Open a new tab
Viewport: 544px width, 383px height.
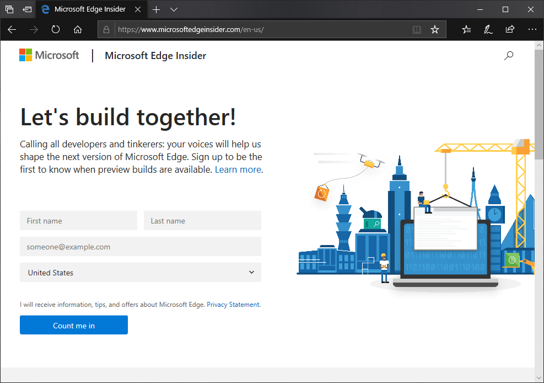pyautogui.click(x=156, y=9)
